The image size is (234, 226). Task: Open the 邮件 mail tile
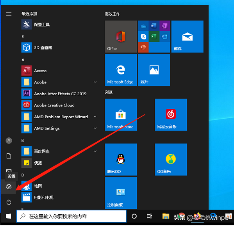tap(188, 37)
